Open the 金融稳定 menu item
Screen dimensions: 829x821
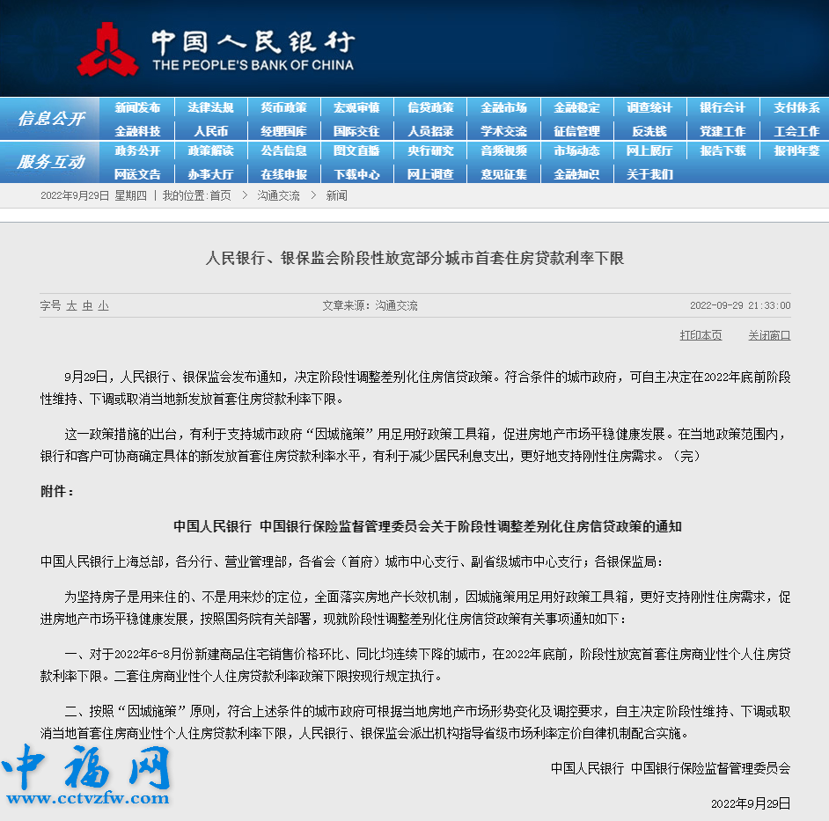pyautogui.click(x=576, y=108)
